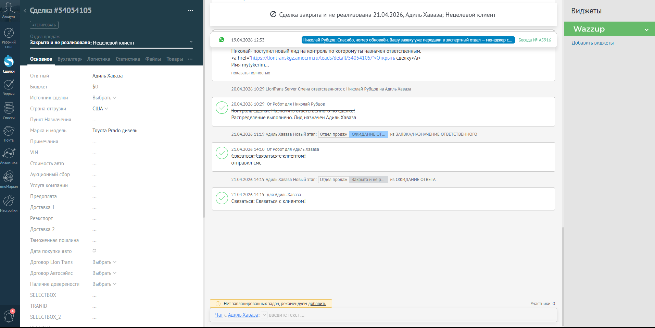Open the liontranskgz.amocrm.ru lead link

pyautogui.click(x=323, y=58)
